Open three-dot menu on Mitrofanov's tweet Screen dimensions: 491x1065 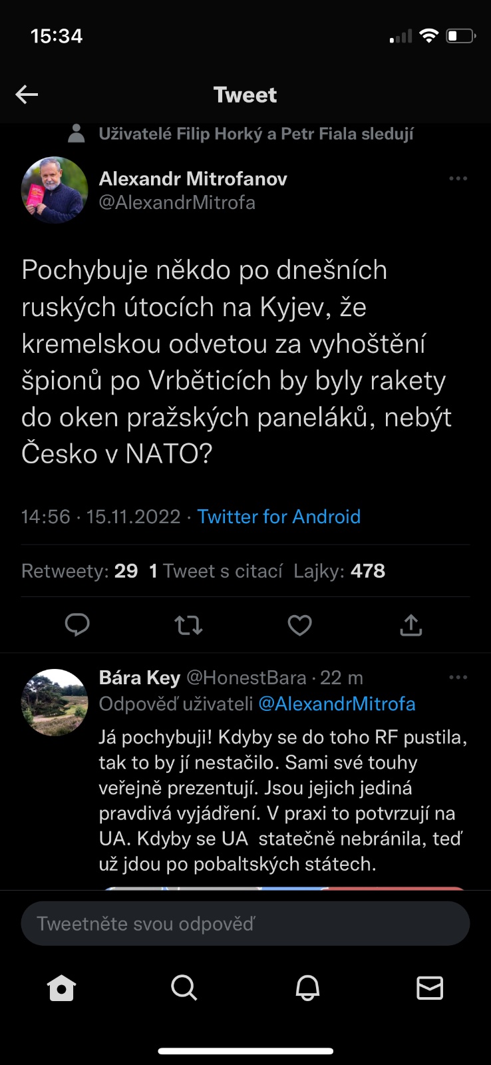click(458, 178)
